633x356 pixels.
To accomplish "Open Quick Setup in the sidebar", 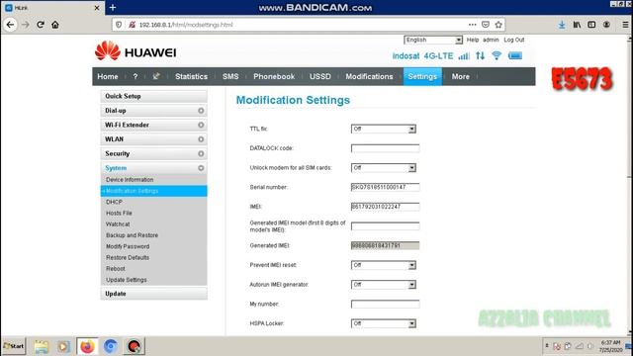I will 154,96.
